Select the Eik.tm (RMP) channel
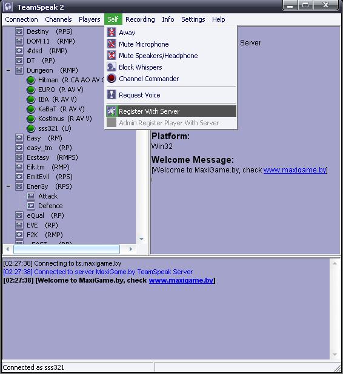 point(48,167)
